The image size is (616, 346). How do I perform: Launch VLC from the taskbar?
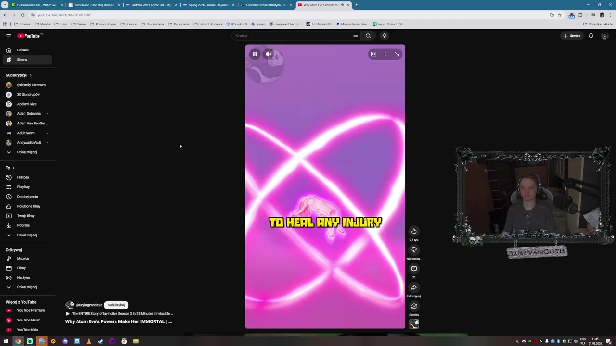(89, 341)
